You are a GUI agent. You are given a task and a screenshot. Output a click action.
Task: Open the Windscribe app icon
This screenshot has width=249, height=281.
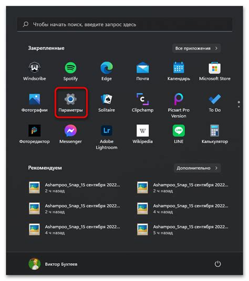coord(35,71)
